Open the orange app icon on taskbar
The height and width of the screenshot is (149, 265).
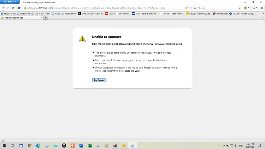click(72, 145)
